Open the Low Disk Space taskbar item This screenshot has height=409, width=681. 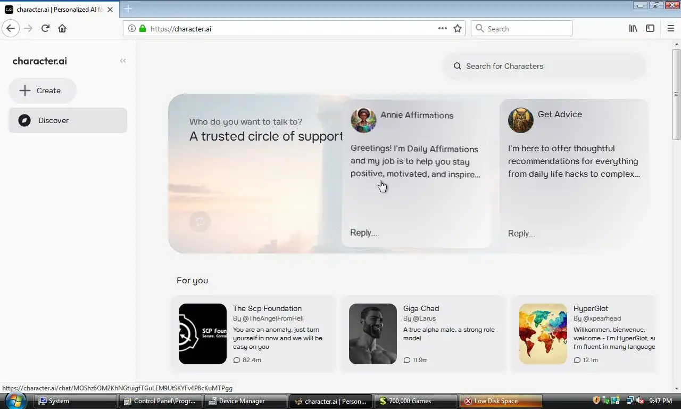(x=501, y=401)
